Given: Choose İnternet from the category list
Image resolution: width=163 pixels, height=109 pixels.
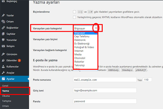Looking at the screenshot, I should coord(86,51).
